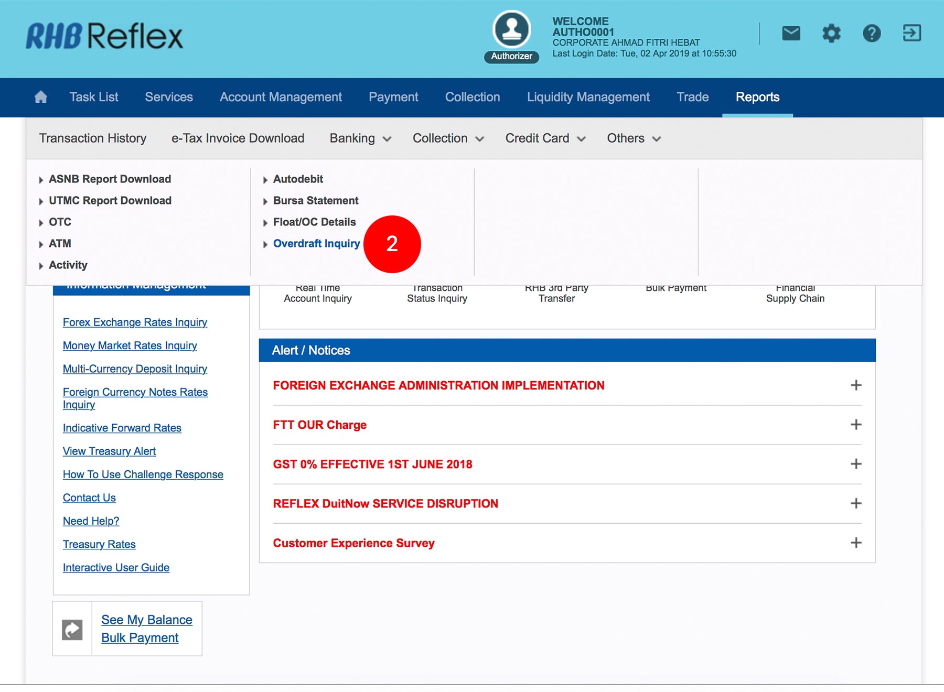
Task: Expand the FTT OUR Charge notice
Action: 856,425
